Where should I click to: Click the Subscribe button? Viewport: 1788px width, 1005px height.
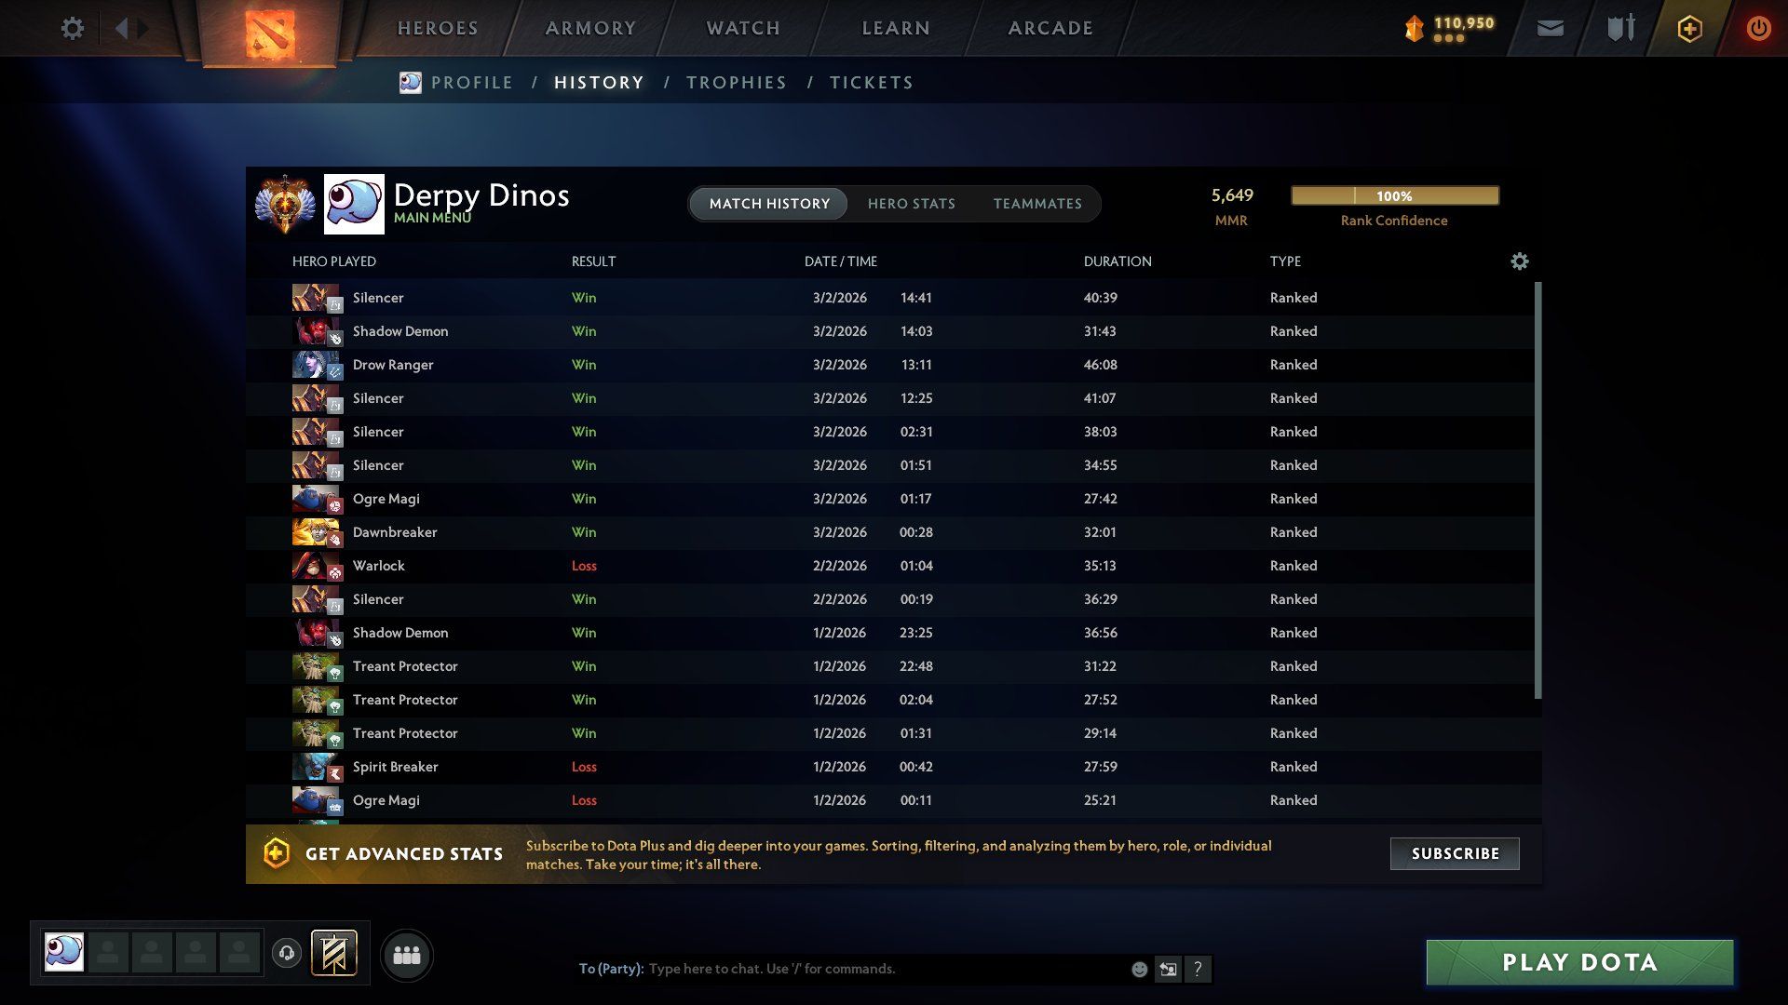click(1455, 853)
